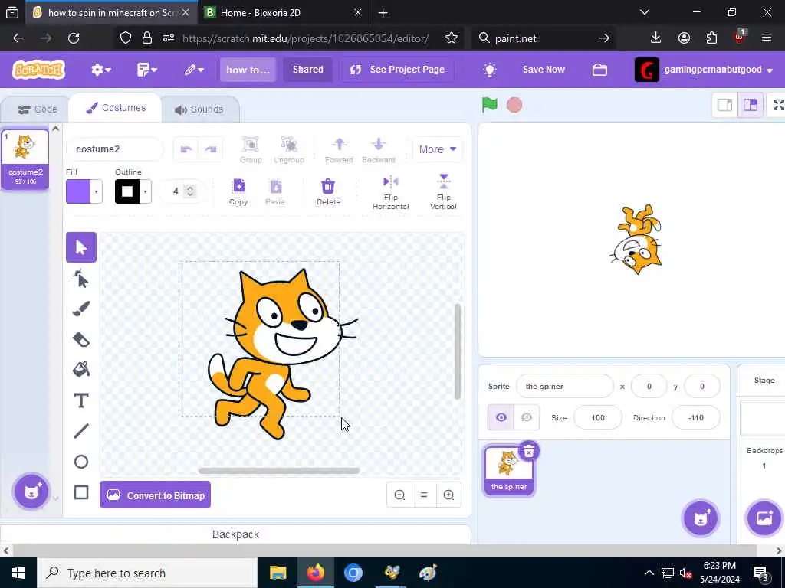Delete the spiner sprite
785x588 pixels.
tap(529, 452)
